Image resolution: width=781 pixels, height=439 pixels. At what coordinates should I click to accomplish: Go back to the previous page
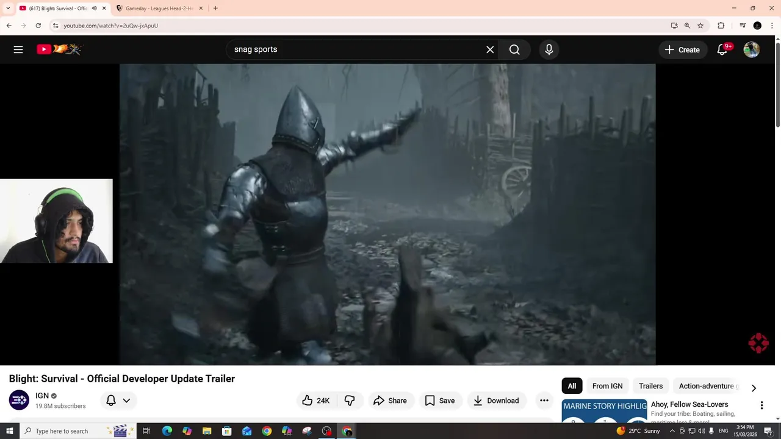(x=9, y=26)
